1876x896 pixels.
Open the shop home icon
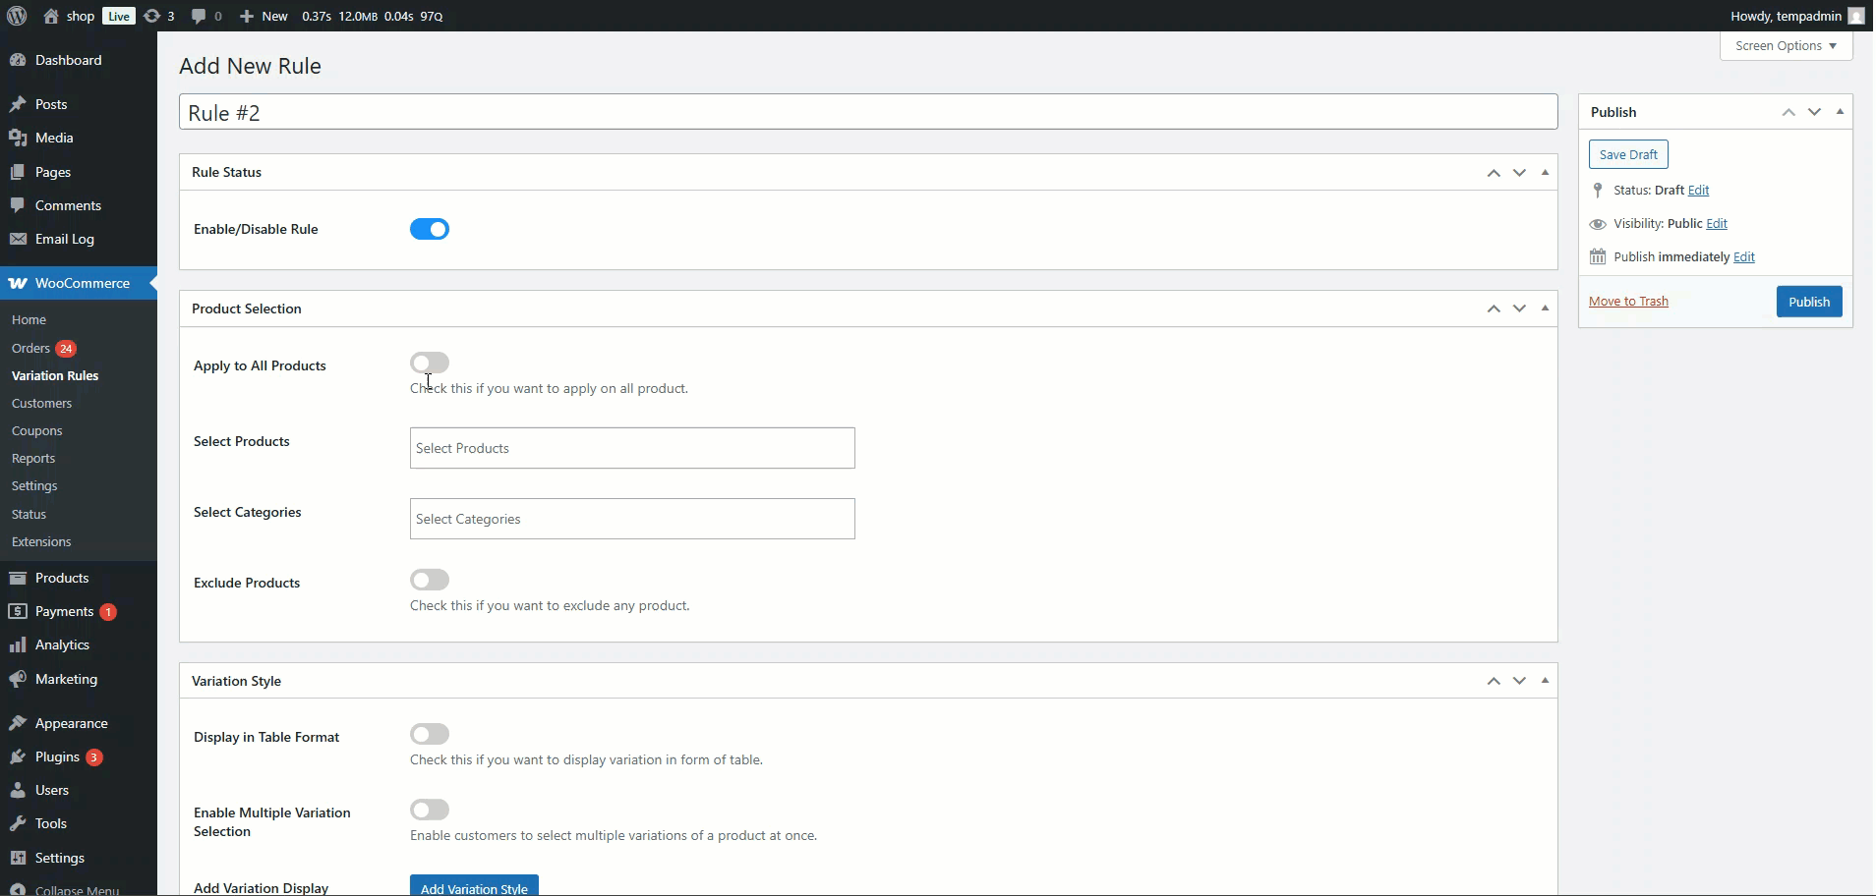click(x=51, y=16)
